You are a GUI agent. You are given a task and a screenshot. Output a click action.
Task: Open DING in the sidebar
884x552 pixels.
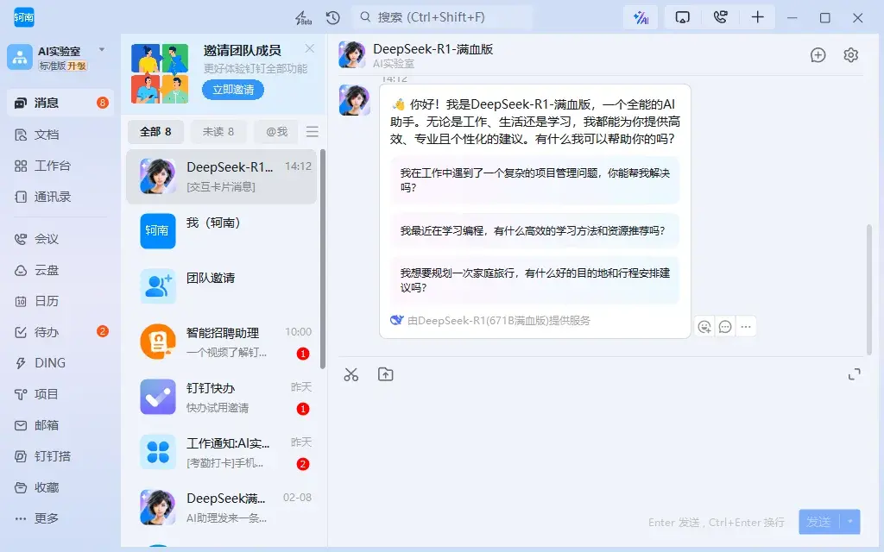pos(60,363)
